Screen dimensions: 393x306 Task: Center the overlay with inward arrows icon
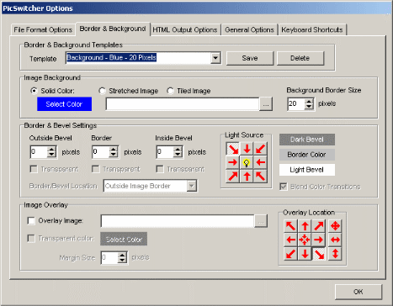coord(305,240)
